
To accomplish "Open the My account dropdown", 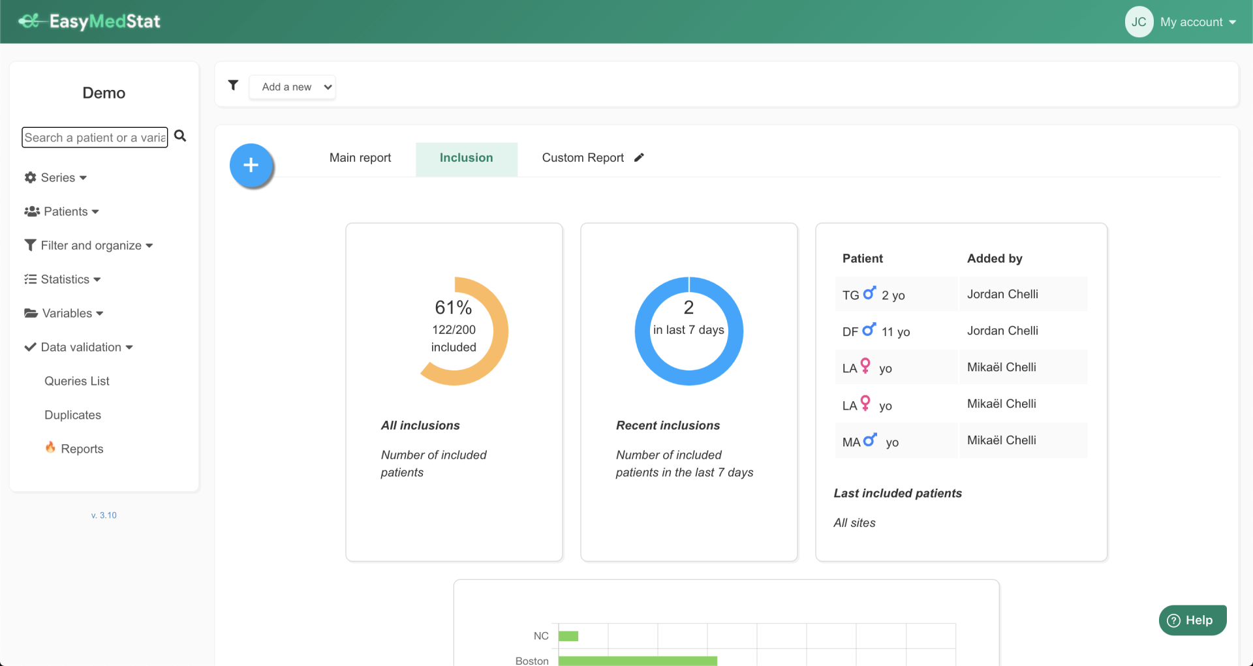I will pyautogui.click(x=1198, y=22).
